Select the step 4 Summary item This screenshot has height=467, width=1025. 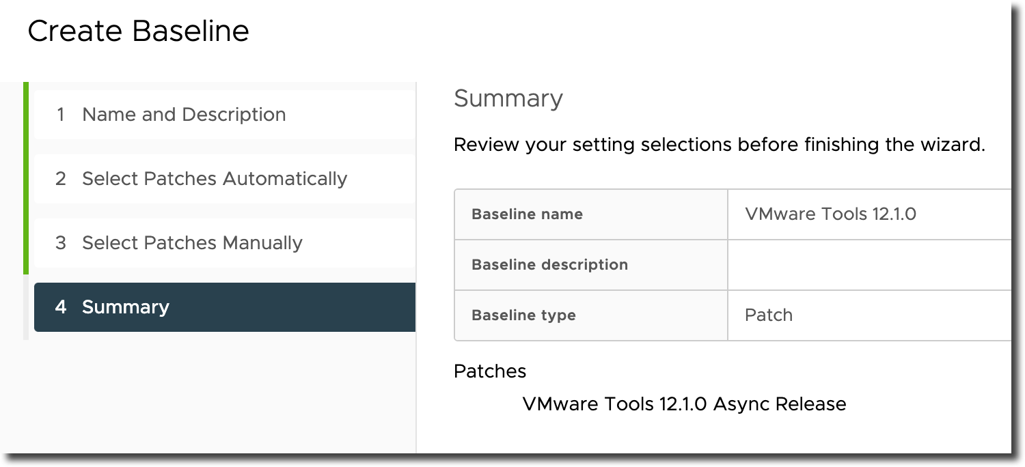click(225, 307)
